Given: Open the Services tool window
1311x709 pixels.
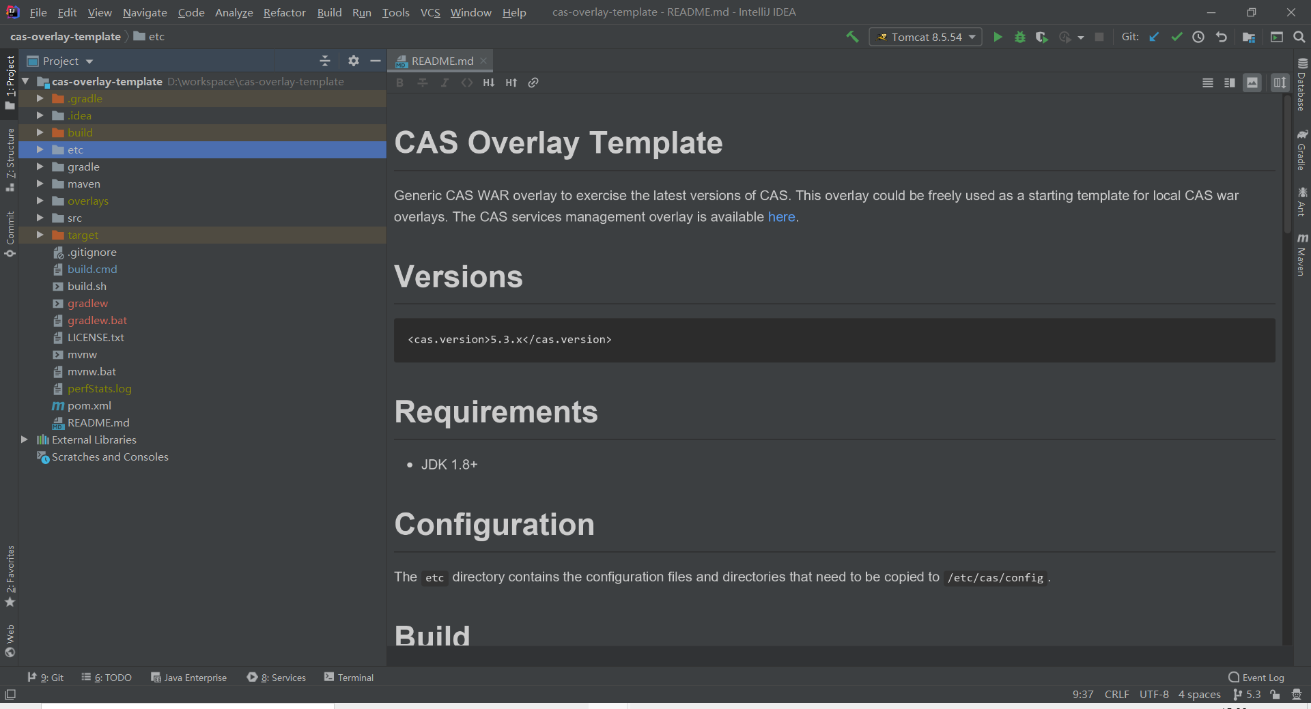Looking at the screenshot, I should pyautogui.click(x=277, y=678).
